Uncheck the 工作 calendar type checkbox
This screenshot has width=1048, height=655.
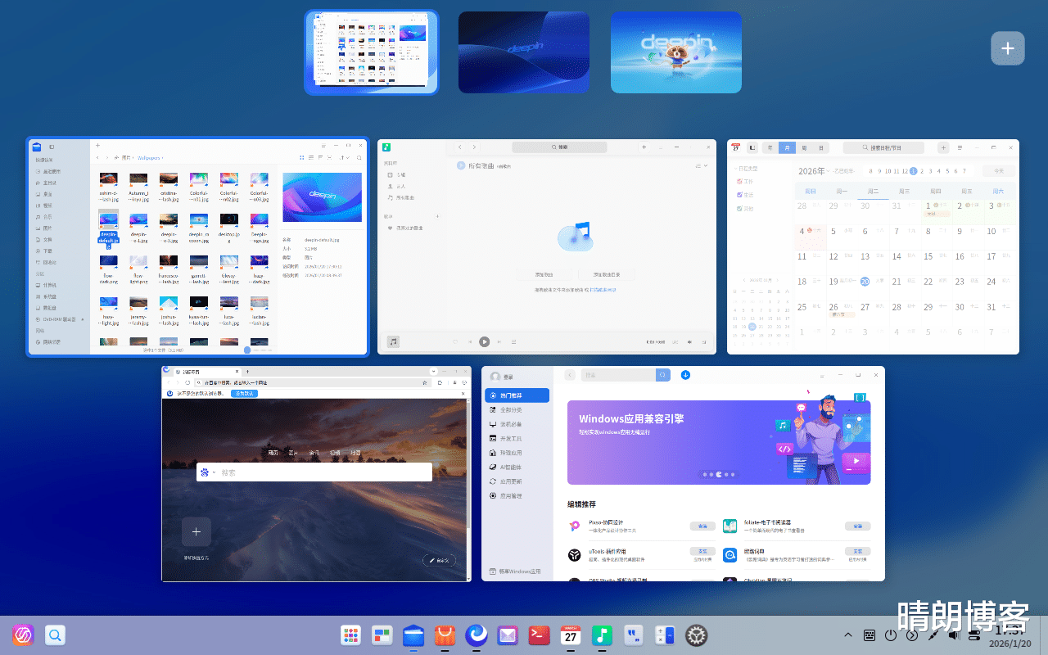[x=740, y=181]
